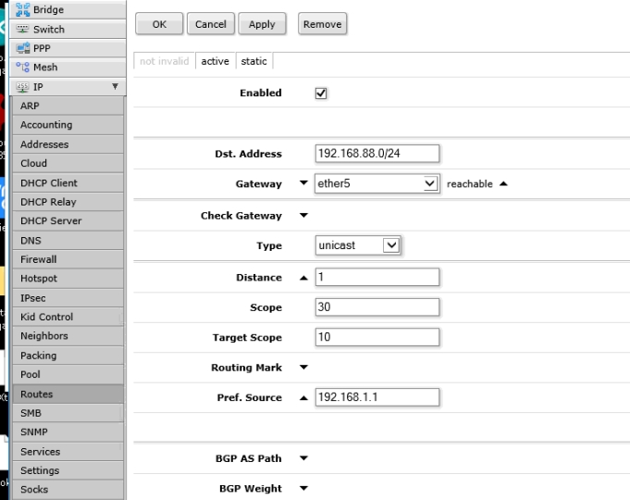Open the Gateway interface dropdown

pos(429,184)
